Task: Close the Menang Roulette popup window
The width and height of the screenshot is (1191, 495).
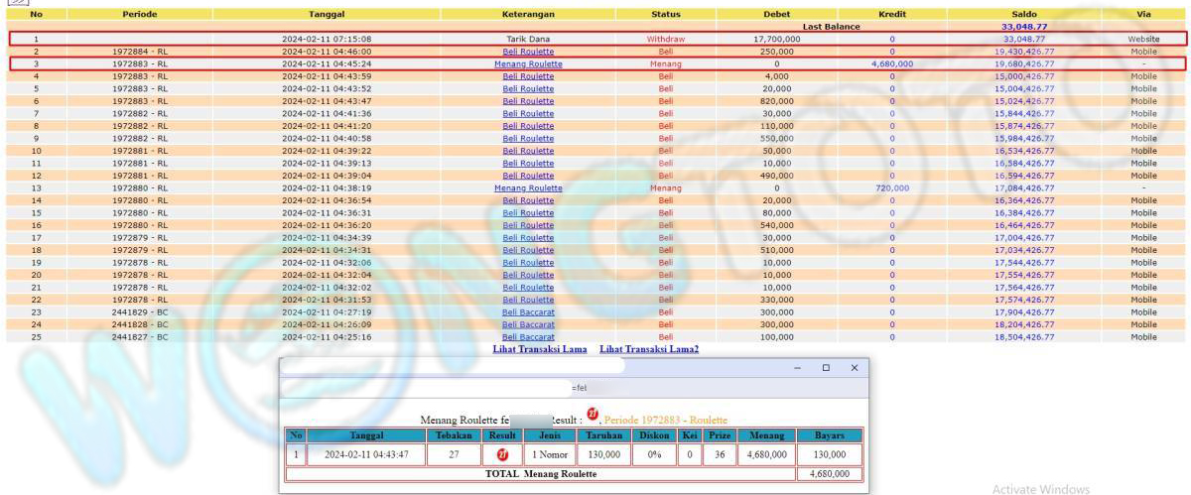Action: (855, 367)
